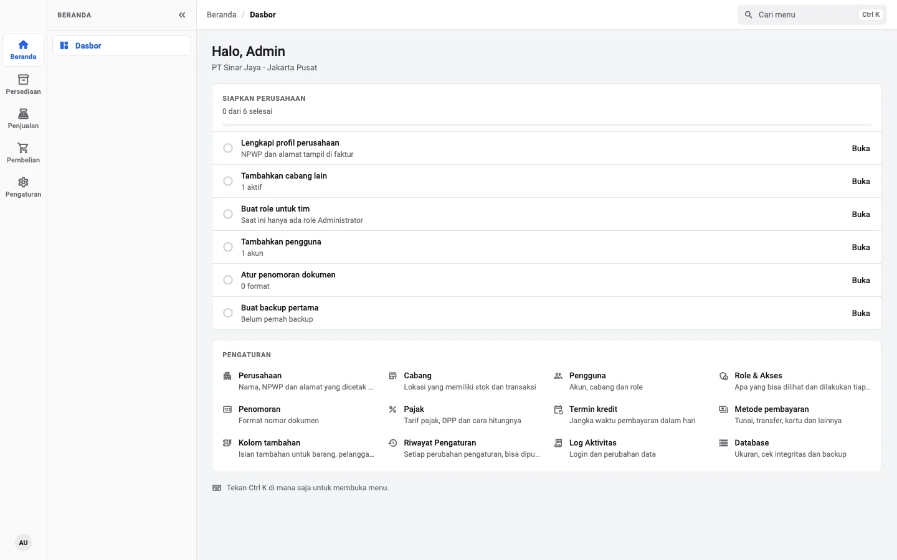Viewport: 897px width, 560px height.
Task: Go to Pembelian cart icon
Action: (x=23, y=148)
